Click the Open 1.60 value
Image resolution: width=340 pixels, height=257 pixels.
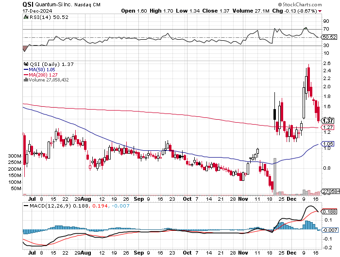[x=134, y=11]
